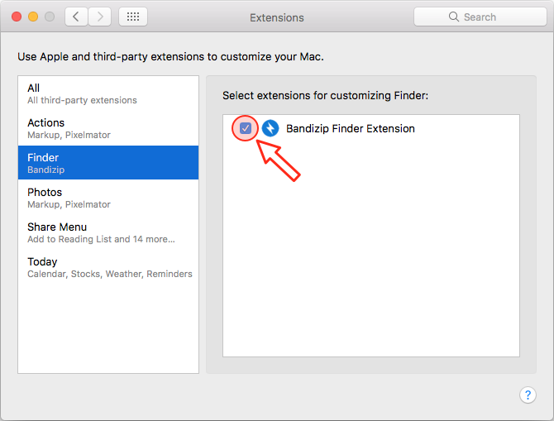554x421 pixels.
Task: Click into the Search field
Action: [x=480, y=17]
